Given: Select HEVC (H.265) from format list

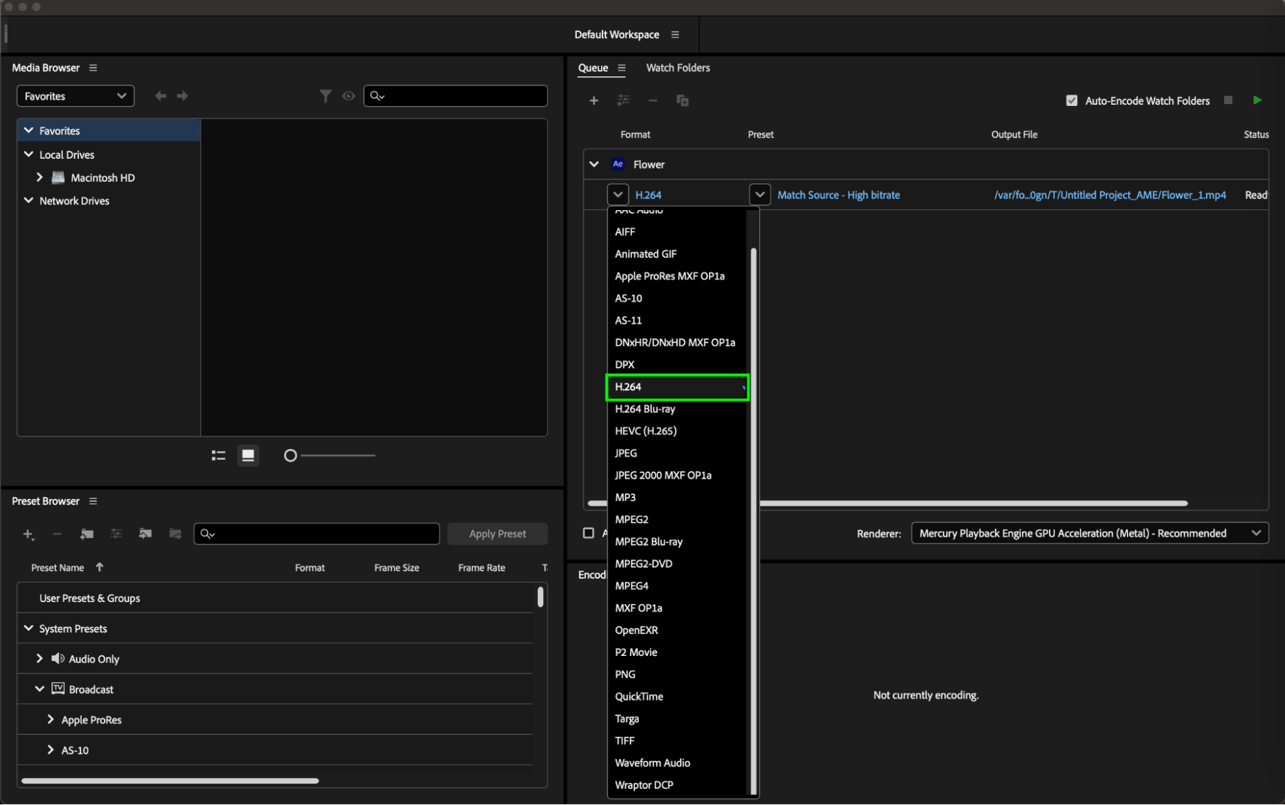Looking at the screenshot, I should tap(645, 431).
